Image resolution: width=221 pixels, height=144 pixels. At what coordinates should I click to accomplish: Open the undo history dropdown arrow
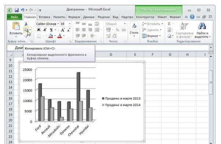(26, 10)
